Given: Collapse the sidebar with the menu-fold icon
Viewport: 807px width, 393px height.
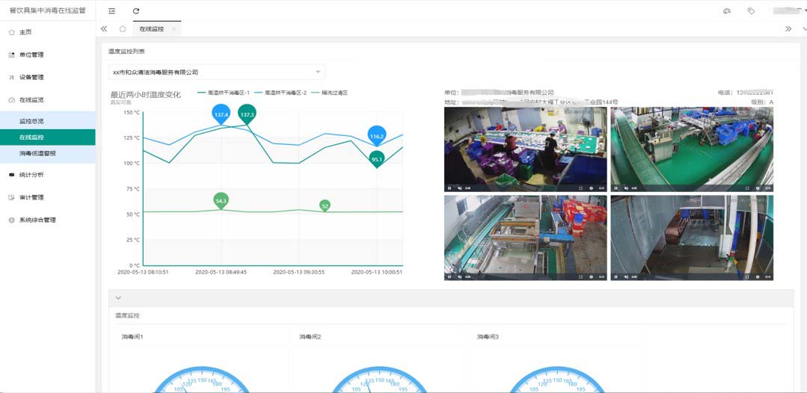Looking at the screenshot, I should click(111, 10).
